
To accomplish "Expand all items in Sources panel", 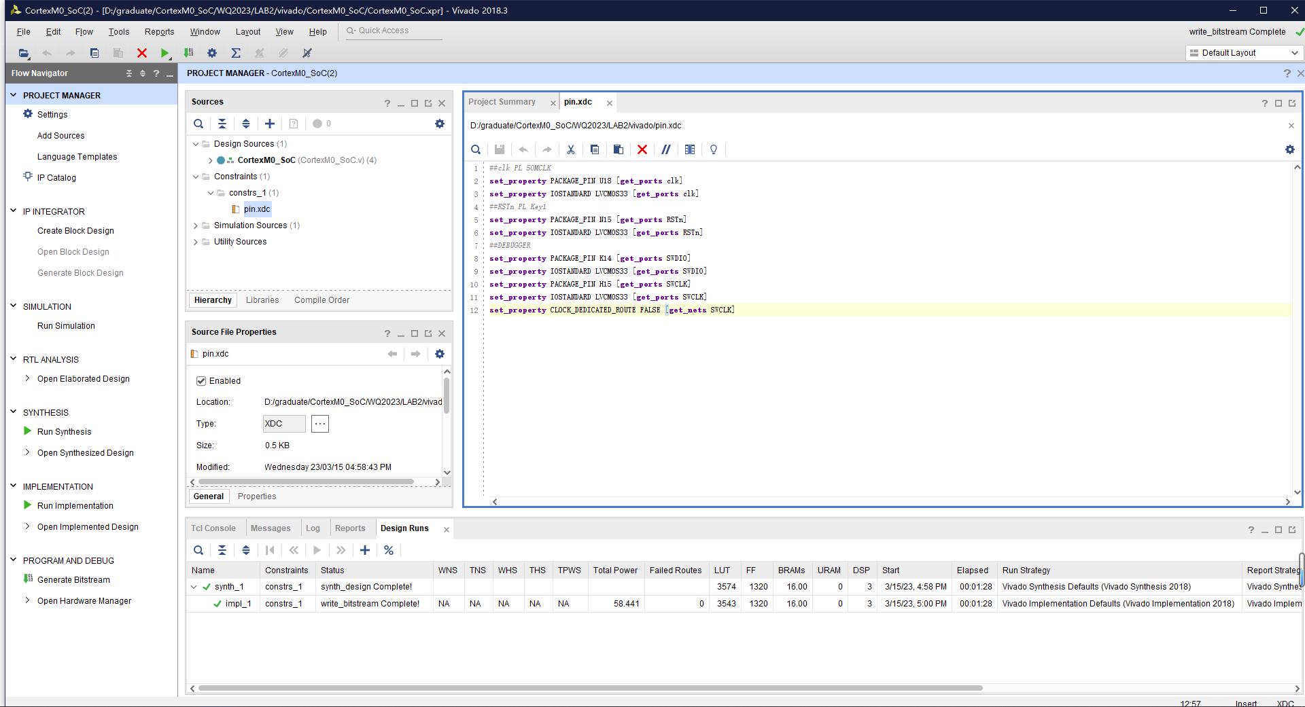I will 246,124.
